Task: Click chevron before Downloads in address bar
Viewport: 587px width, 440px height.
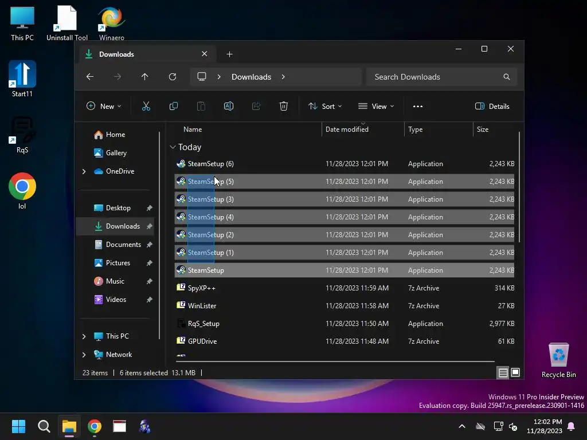Action: (219, 77)
